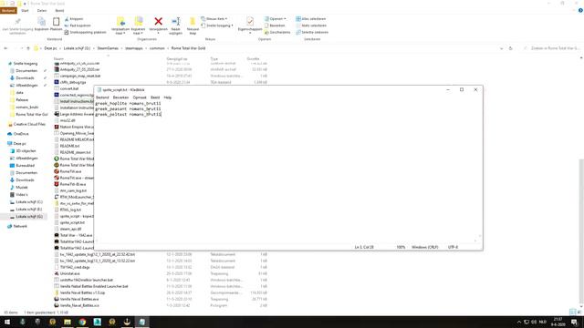Click the red Verwijderen X icon
Screen dimensions: 584x328
pos(158,21)
